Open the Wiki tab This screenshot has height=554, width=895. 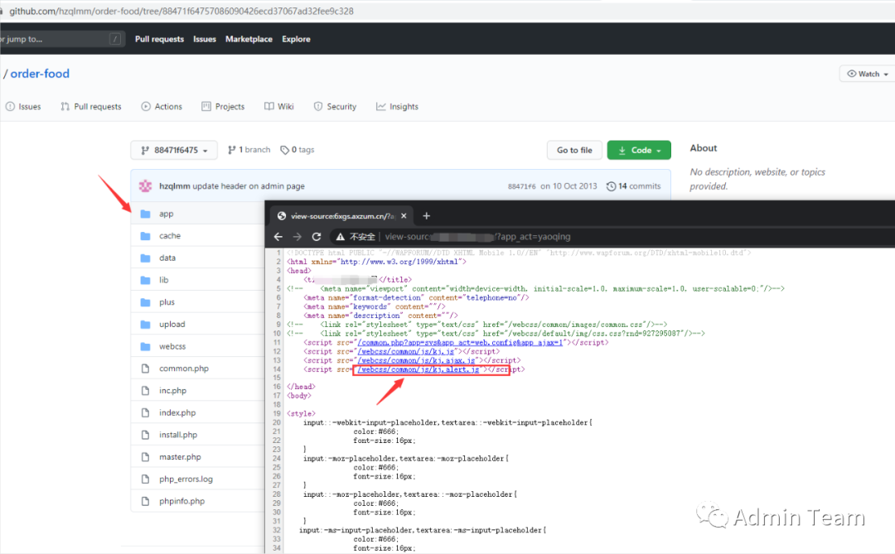coord(279,107)
